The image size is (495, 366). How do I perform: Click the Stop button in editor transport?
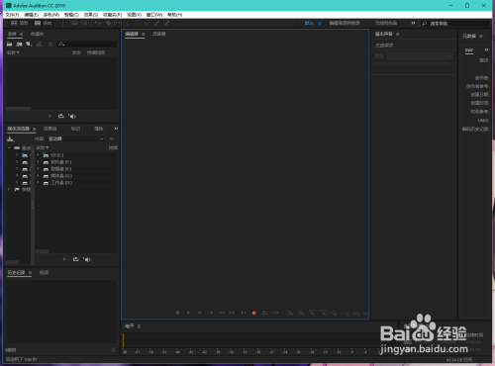point(177,313)
